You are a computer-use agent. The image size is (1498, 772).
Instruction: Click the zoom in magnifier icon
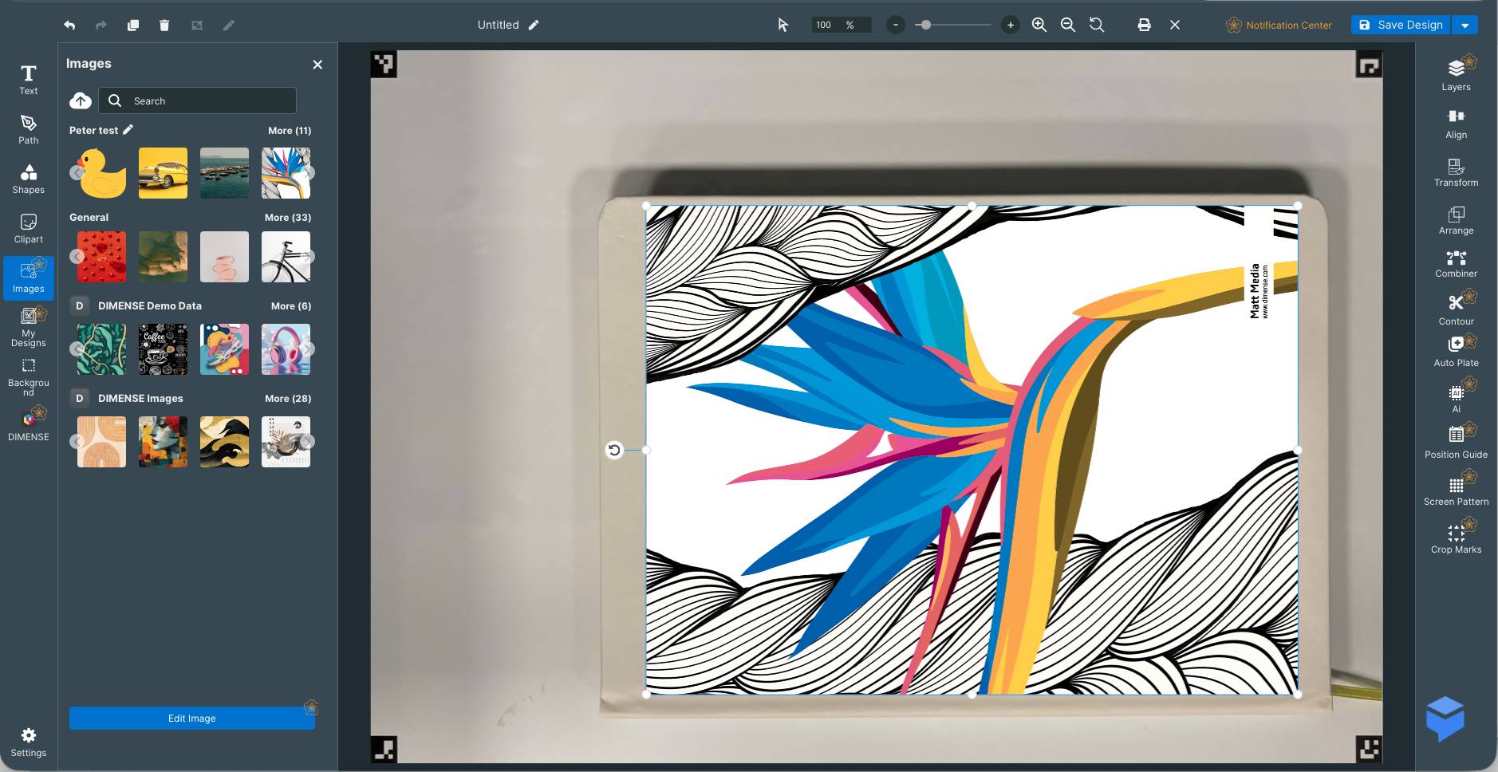click(x=1039, y=25)
